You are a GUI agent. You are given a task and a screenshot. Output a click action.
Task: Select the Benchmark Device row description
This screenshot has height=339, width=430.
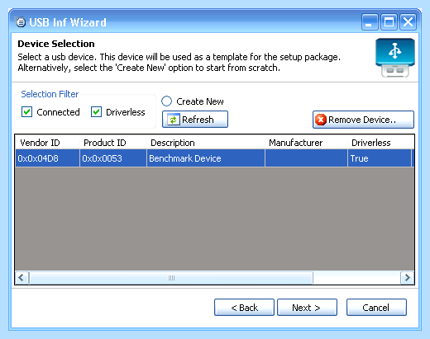click(x=206, y=158)
